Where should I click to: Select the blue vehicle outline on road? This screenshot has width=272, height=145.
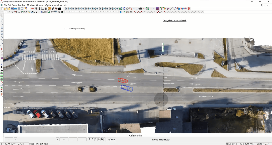coord(126,88)
